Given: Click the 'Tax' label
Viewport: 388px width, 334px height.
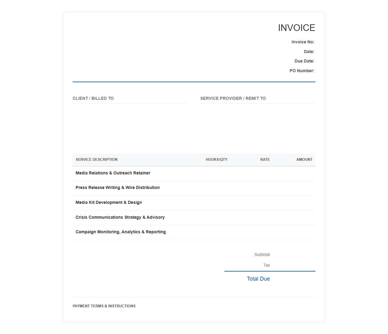Looking at the screenshot, I should point(267,265).
